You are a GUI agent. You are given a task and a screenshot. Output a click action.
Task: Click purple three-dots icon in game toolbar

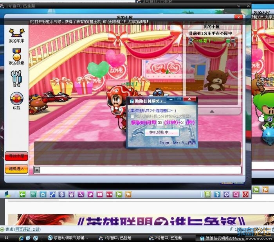pyautogui.click(x=81, y=194)
